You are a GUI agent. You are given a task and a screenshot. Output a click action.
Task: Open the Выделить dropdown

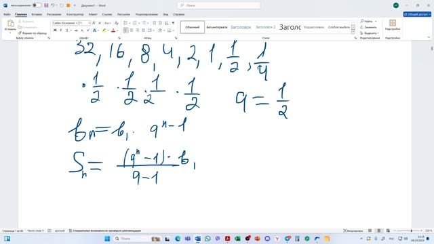[370, 33]
